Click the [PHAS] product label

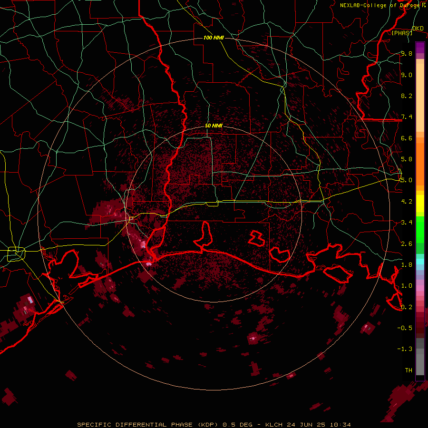pos(402,33)
